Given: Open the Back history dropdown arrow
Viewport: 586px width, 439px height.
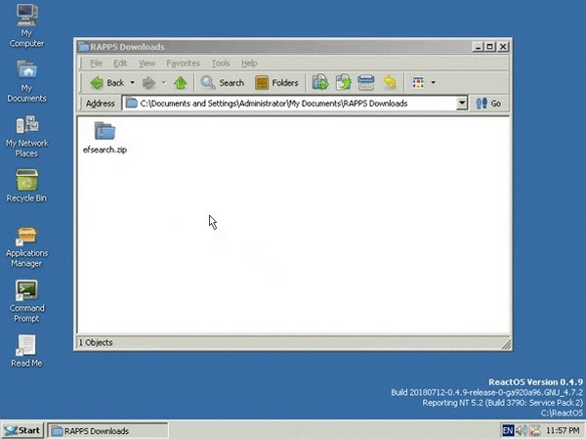Looking at the screenshot, I should 132,83.
